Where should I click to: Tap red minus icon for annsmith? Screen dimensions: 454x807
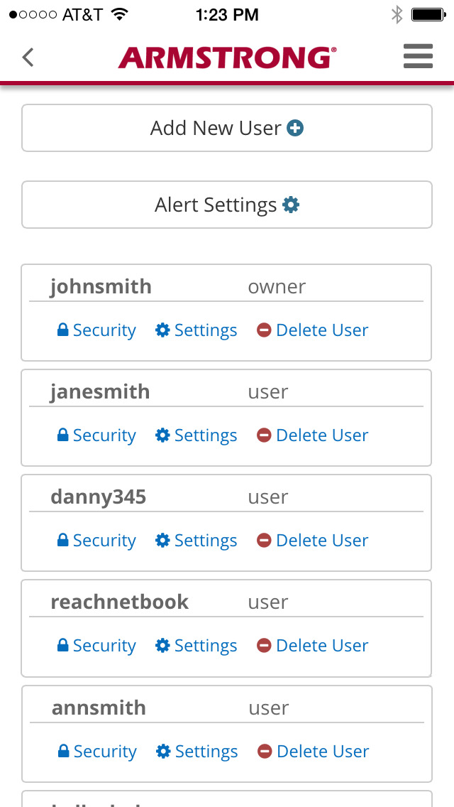265,752
